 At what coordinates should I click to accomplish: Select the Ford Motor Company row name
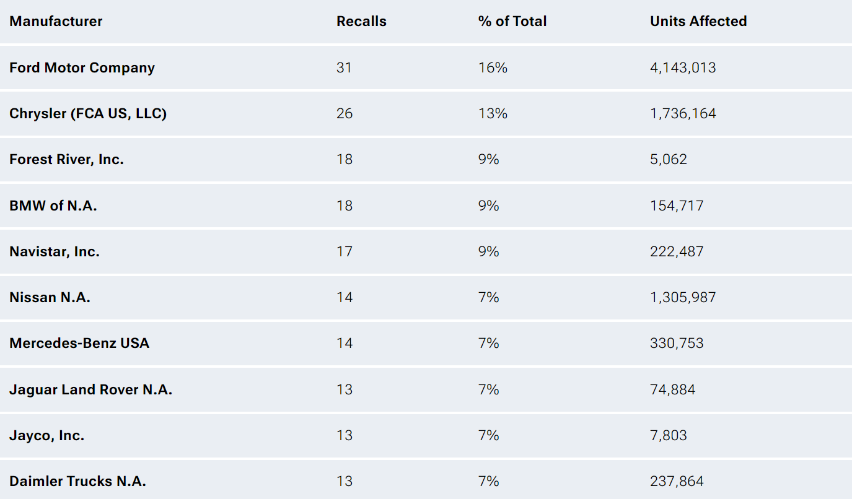click(82, 67)
